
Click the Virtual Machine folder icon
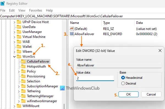tap(19, 37)
